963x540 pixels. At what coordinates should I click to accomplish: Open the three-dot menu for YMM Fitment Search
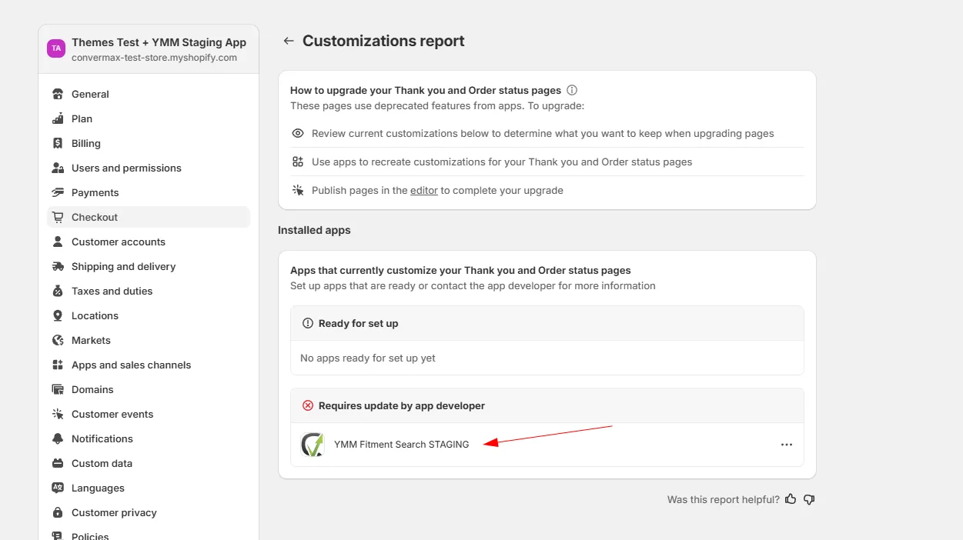[x=786, y=445]
